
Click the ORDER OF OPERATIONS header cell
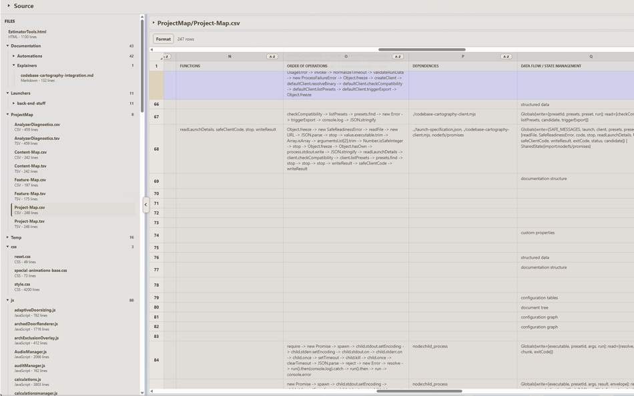(346, 66)
